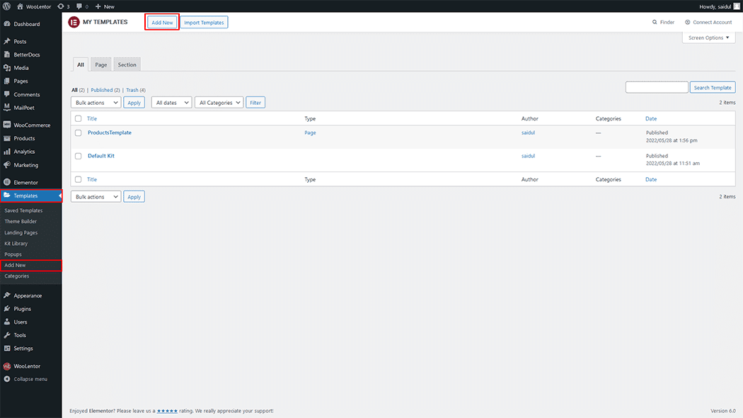The height and width of the screenshot is (418, 743).
Task: Click the Marketing megaphone icon
Action: pos(7,164)
